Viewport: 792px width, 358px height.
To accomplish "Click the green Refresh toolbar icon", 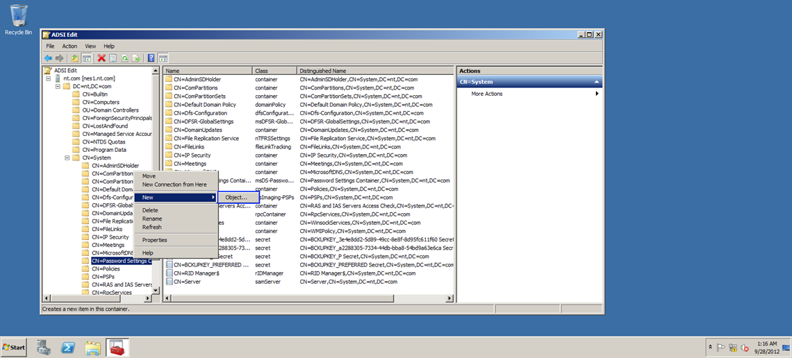I will click(x=124, y=58).
